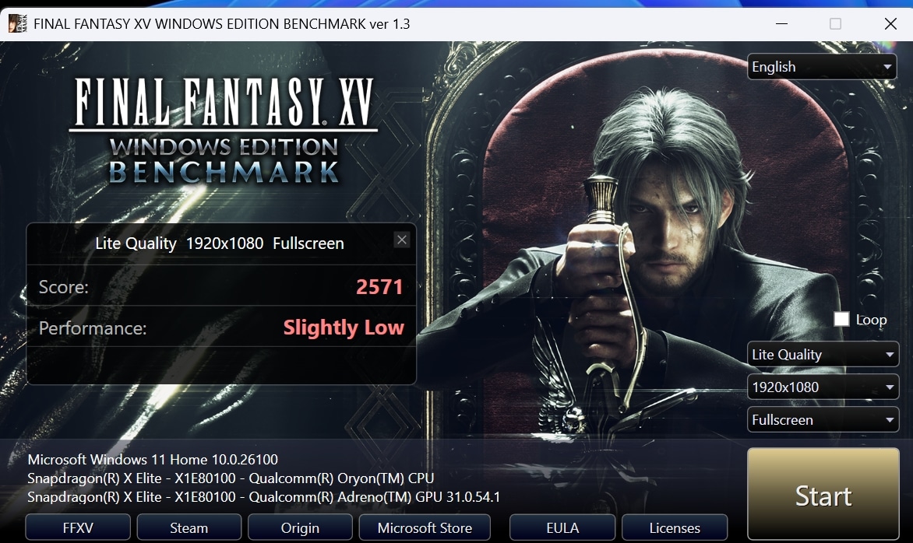The width and height of the screenshot is (913, 543).
Task: Close the benchmark results panel
Action: [402, 240]
